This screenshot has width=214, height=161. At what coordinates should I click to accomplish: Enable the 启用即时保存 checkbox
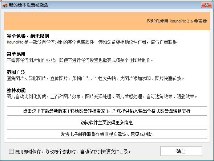tap(11, 151)
